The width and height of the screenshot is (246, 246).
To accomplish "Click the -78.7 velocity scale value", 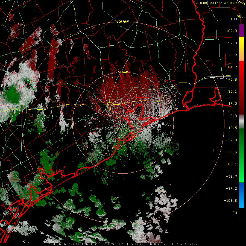I will click(232, 177).
